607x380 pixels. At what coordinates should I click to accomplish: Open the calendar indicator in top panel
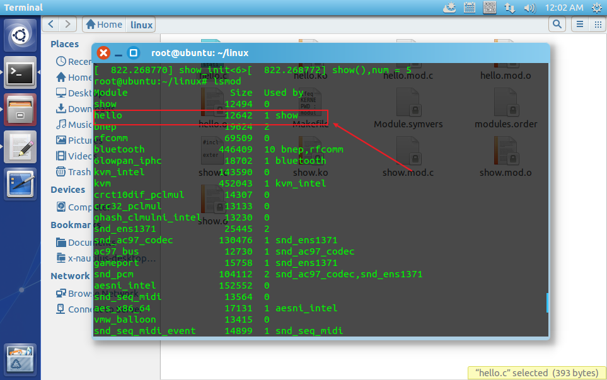[469, 8]
